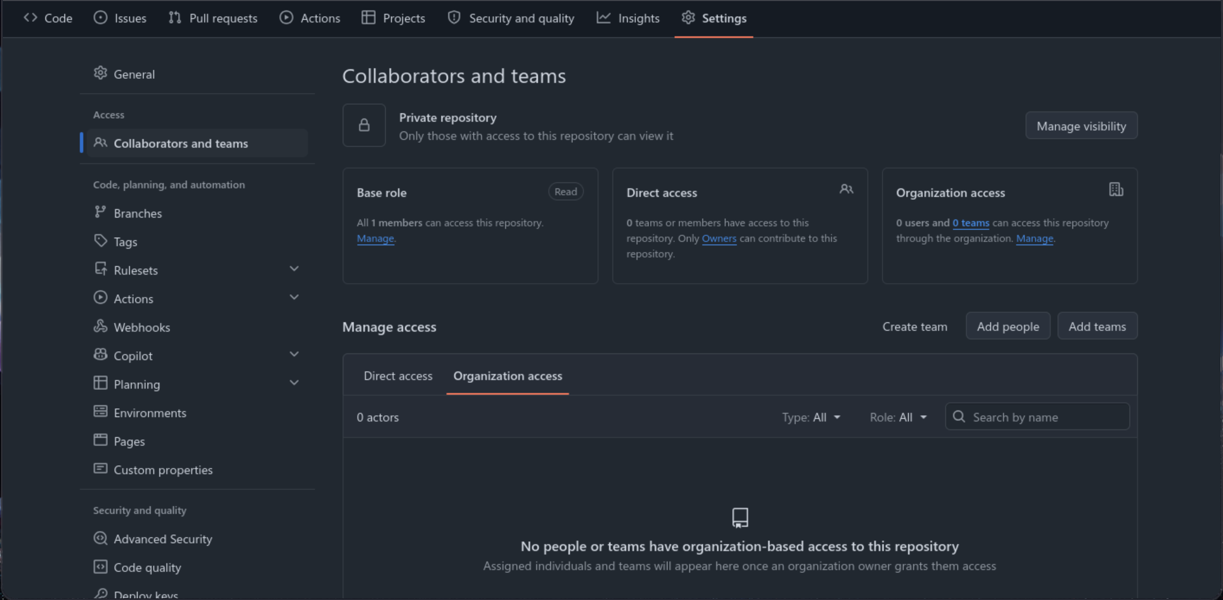Click the Advanced Security icon
This screenshot has height=600, width=1223.
coord(100,538)
